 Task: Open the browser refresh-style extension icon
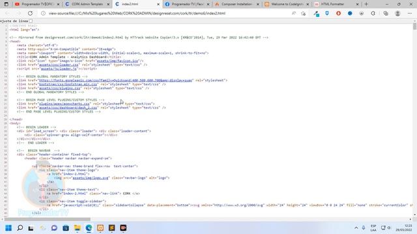coord(373,13)
